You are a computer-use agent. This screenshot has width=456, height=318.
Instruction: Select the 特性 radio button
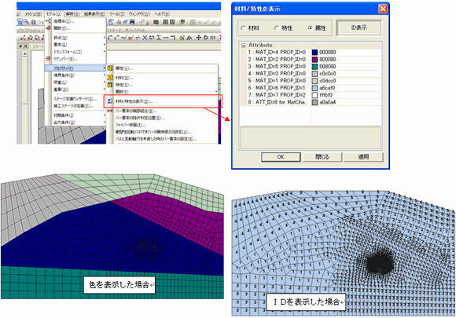[x=277, y=28]
